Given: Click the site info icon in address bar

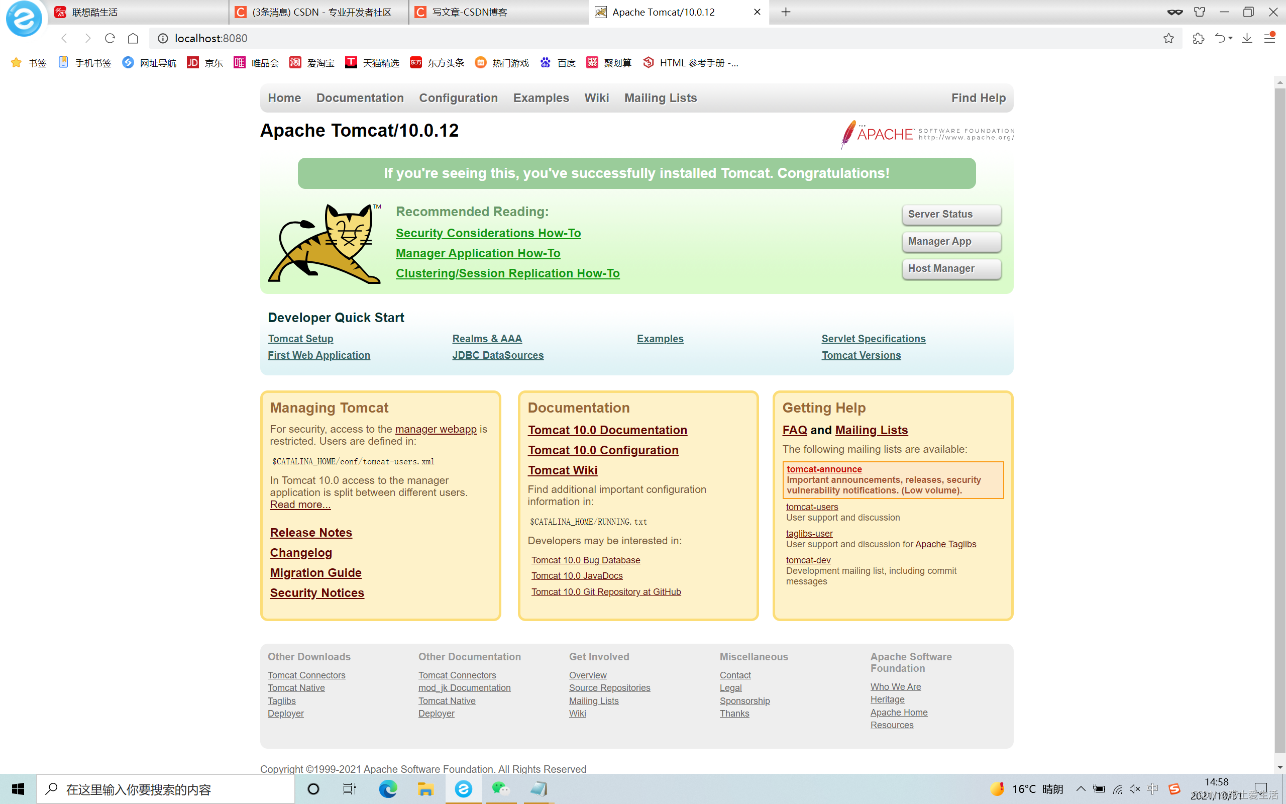Looking at the screenshot, I should [163, 38].
